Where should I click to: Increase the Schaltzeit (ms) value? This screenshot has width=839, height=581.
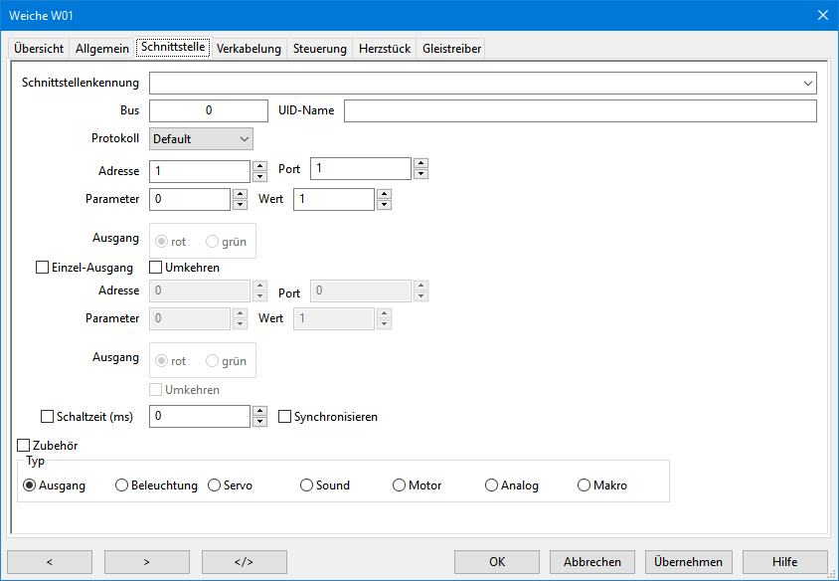point(259,411)
